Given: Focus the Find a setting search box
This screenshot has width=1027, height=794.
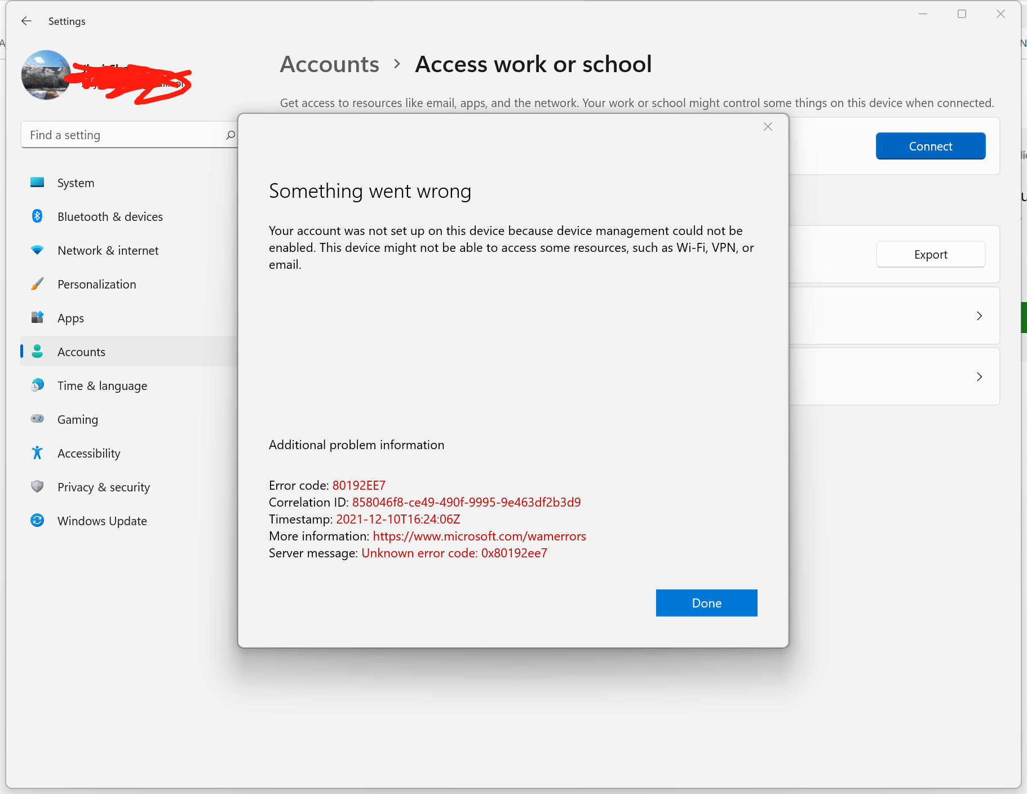Looking at the screenshot, I should coord(129,135).
